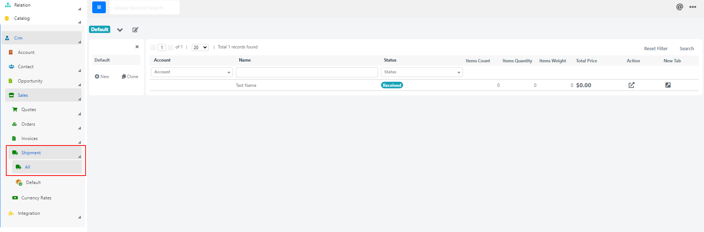Open the @ mentions icon
704x232 pixels.
[680, 7]
